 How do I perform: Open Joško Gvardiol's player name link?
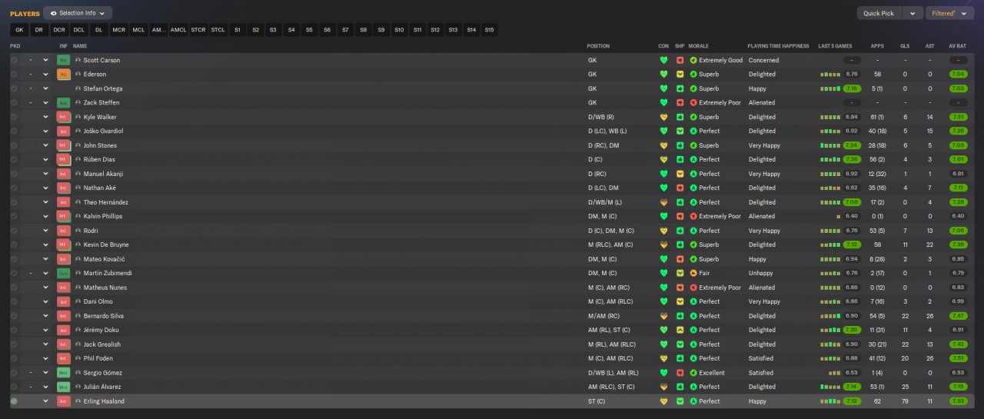(x=103, y=131)
